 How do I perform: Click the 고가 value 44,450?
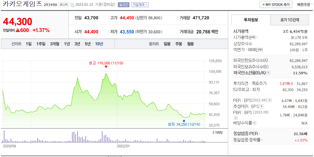[x=127, y=18]
